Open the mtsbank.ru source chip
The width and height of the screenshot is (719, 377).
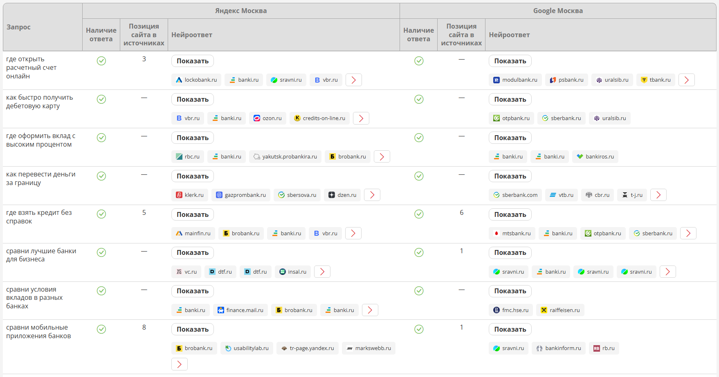pos(511,234)
